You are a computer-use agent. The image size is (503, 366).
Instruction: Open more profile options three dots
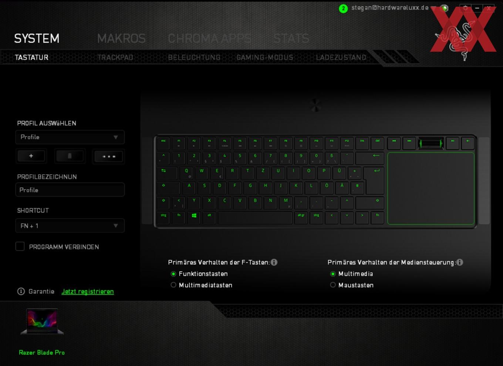[109, 156]
